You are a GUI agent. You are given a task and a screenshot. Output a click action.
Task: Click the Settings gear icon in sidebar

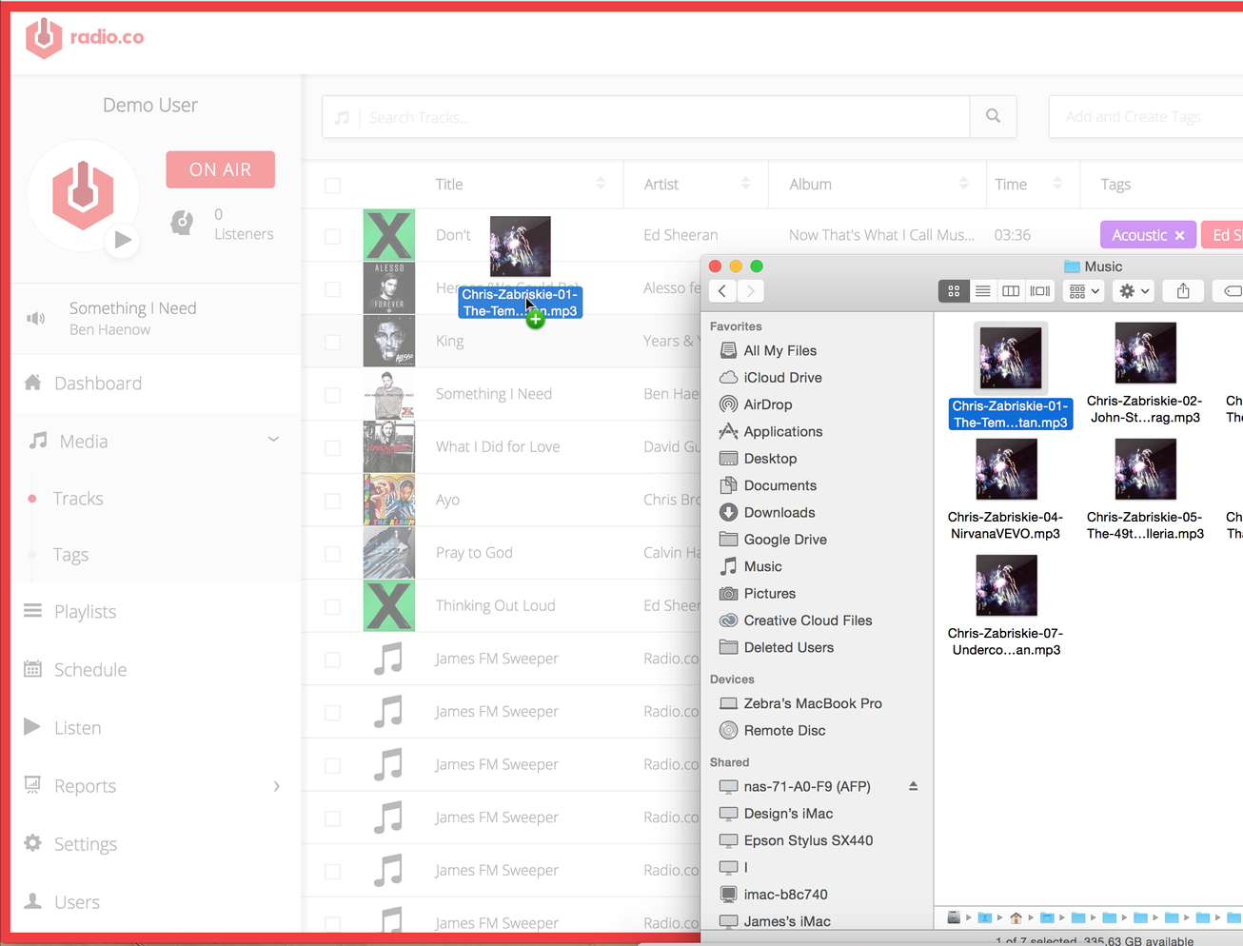click(x=32, y=843)
